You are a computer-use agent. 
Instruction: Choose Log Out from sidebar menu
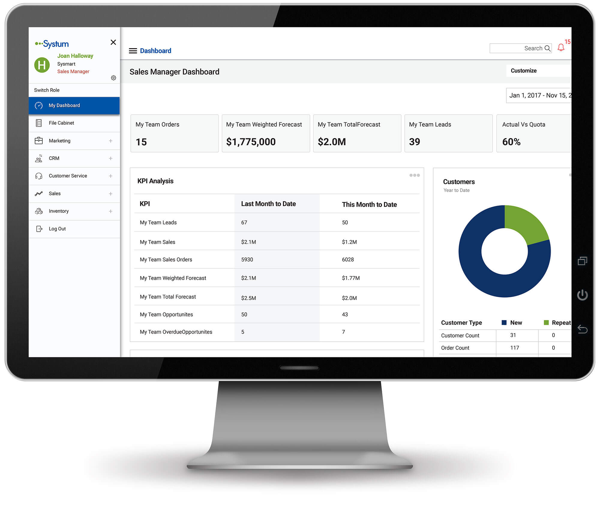pos(57,229)
